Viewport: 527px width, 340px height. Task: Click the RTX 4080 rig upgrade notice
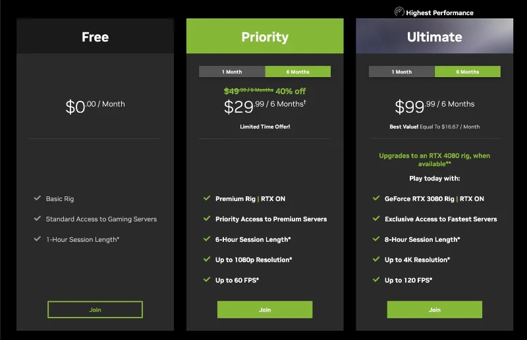(435, 159)
